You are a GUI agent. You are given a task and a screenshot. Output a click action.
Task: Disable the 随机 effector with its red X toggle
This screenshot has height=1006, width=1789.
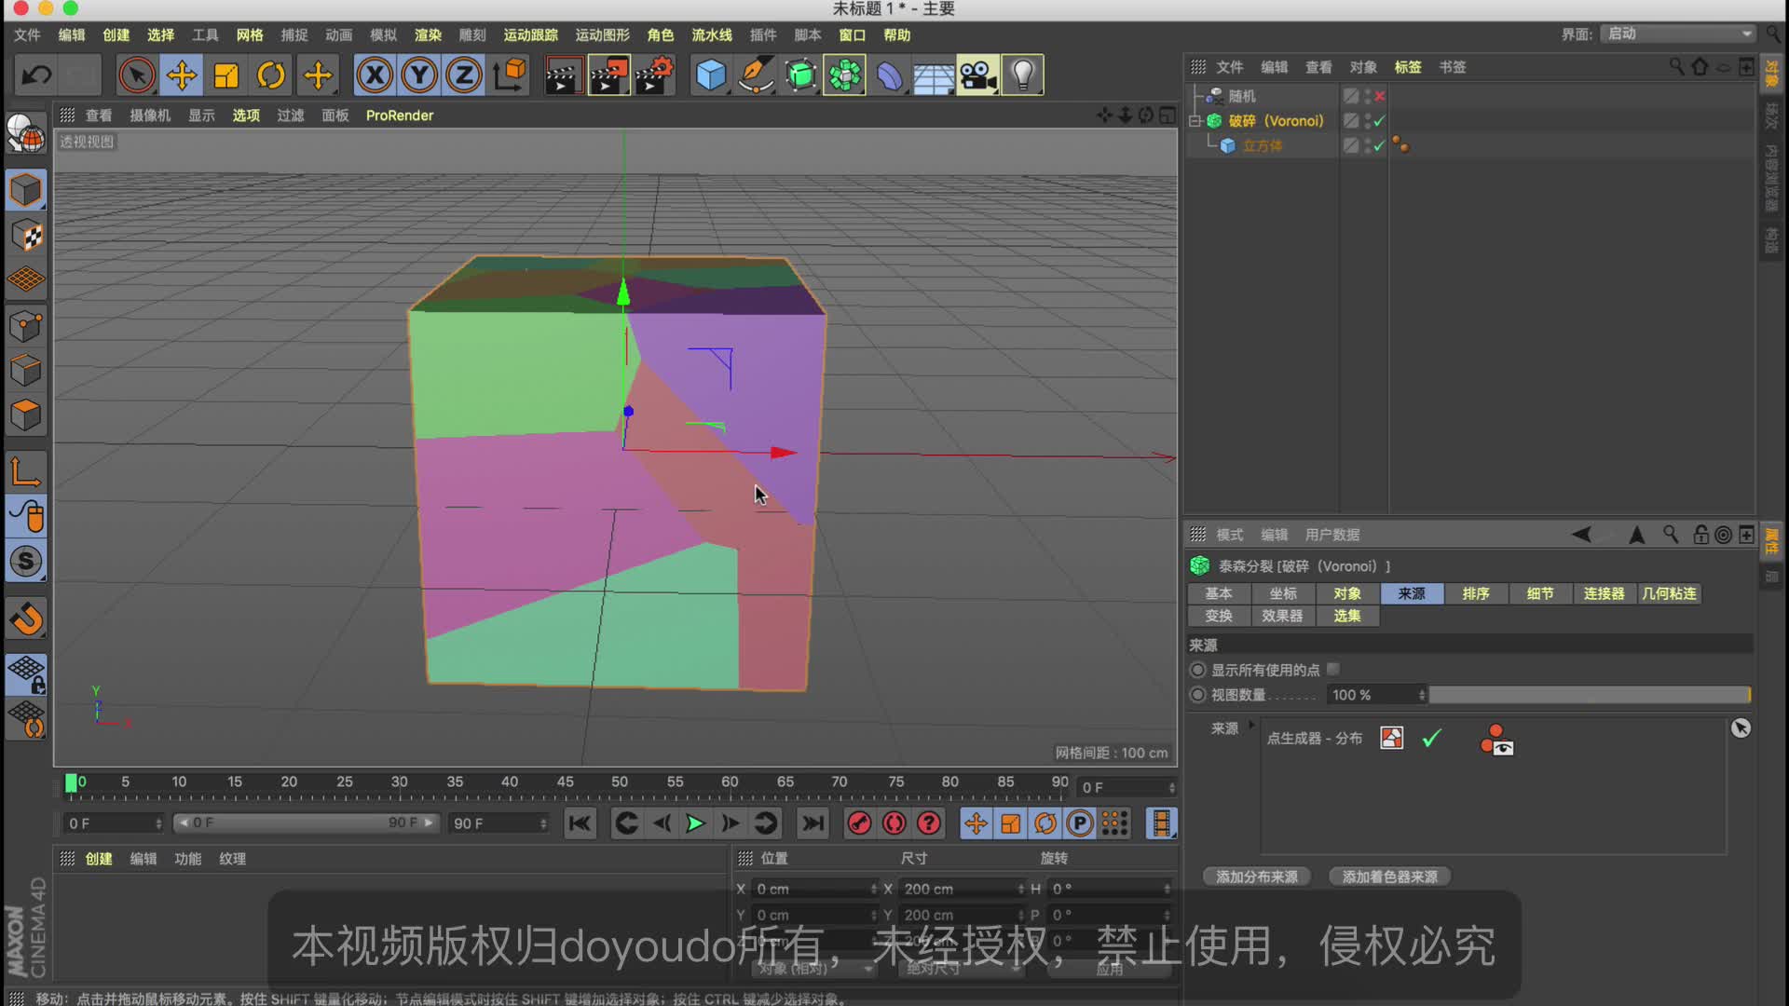(1380, 96)
